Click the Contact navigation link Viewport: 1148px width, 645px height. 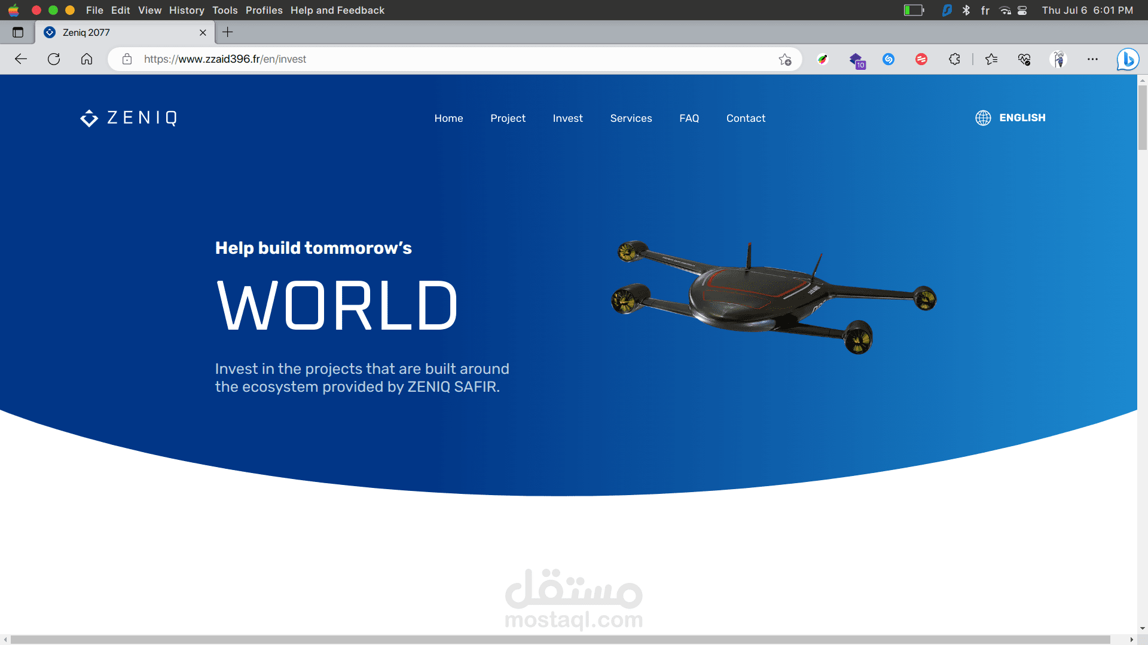(746, 118)
